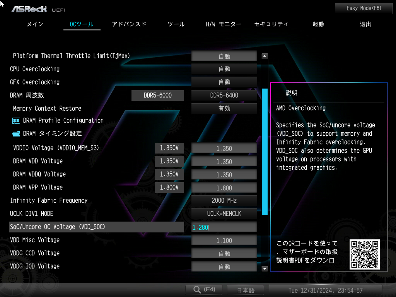Click the scroll down arrow

click(x=265, y=268)
